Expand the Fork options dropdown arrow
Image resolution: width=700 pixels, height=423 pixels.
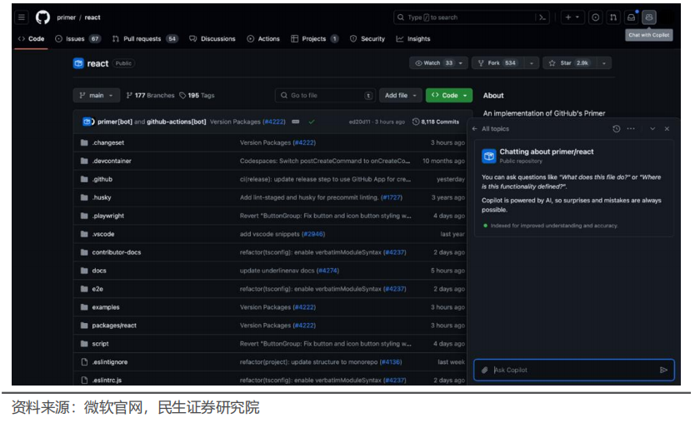532,63
